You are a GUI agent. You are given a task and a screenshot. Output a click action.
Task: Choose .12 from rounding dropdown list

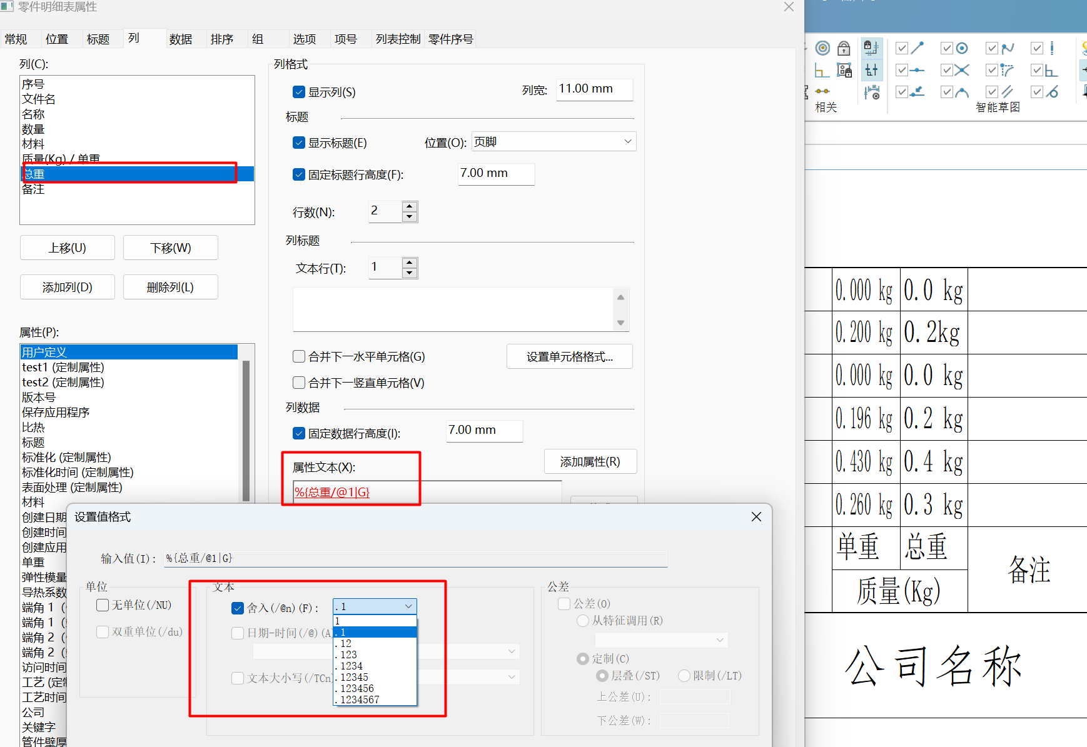tap(374, 643)
